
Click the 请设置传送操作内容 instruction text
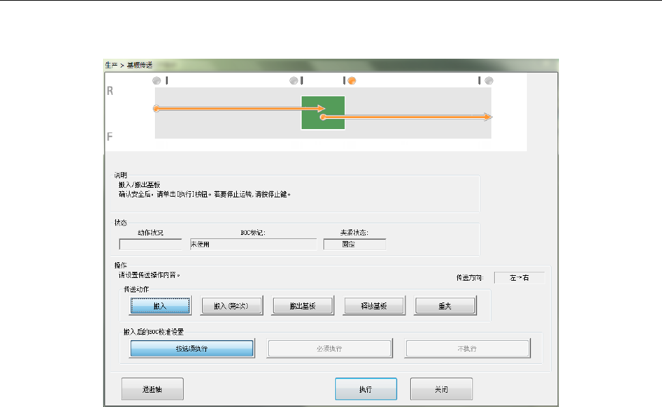(x=149, y=275)
